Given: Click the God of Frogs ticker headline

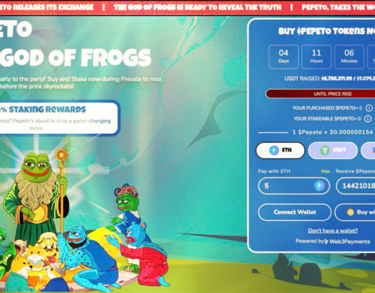Looking at the screenshot, I should pyautogui.click(x=197, y=7).
